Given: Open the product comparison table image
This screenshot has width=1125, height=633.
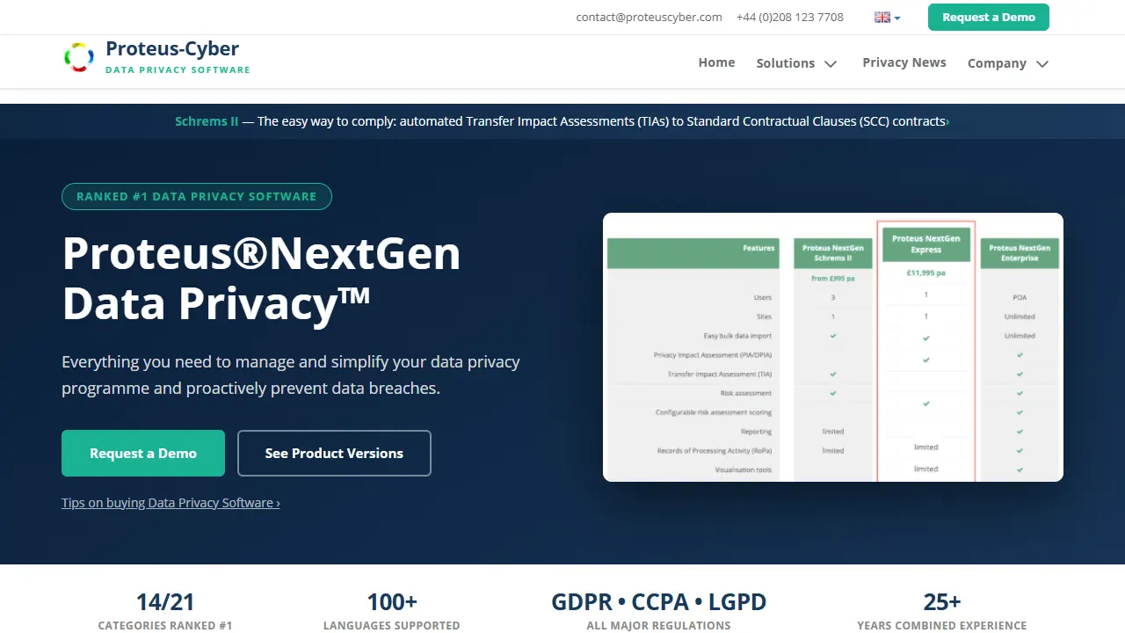Looking at the screenshot, I should (x=833, y=347).
